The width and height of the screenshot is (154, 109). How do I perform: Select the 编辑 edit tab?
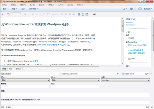(x=4, y=69)
